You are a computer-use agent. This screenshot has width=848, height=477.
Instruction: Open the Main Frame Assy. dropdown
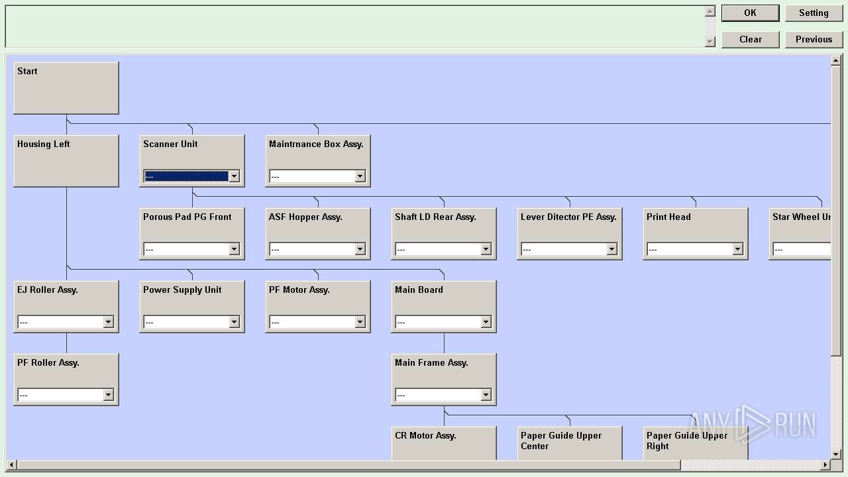tap(486, 395)
